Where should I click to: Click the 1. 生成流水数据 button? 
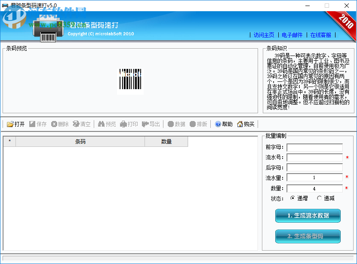[308, 216]
